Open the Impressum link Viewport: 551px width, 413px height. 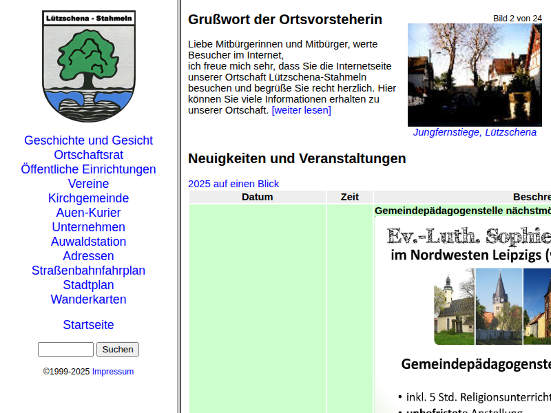[113, 372]
